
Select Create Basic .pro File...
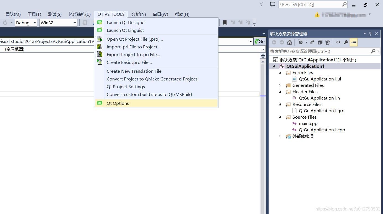coord(156,62)
